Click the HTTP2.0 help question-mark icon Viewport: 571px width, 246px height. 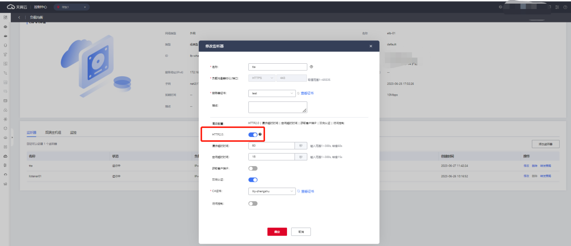[260, 134]
